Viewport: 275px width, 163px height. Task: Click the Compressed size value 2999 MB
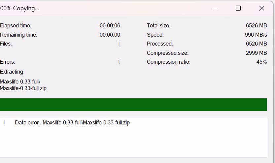[256, 53]
